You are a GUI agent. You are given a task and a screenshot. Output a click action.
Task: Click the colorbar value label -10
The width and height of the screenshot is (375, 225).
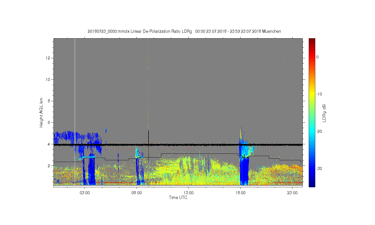pos(319,94)
